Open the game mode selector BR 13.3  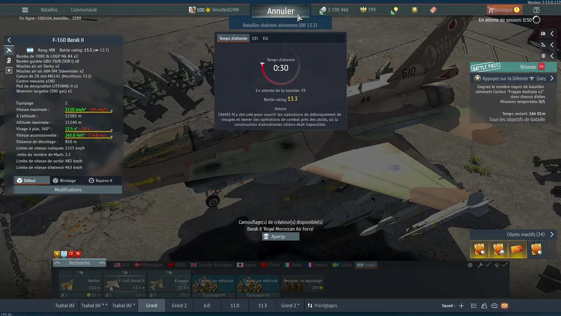pos(280,25)
